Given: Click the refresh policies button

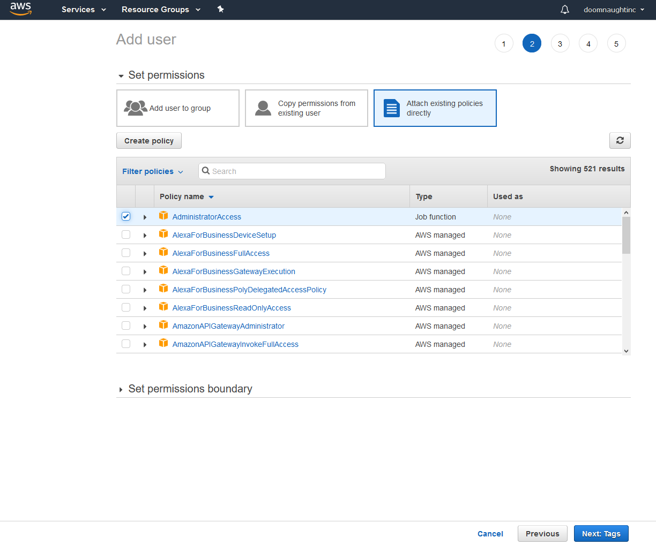Looking at the screenshot, I should point(620,140).
